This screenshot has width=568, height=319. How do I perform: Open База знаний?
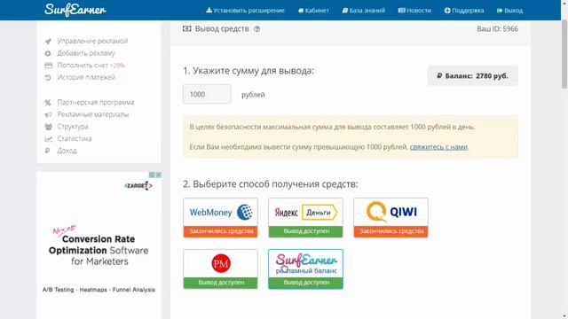[363, 10]
